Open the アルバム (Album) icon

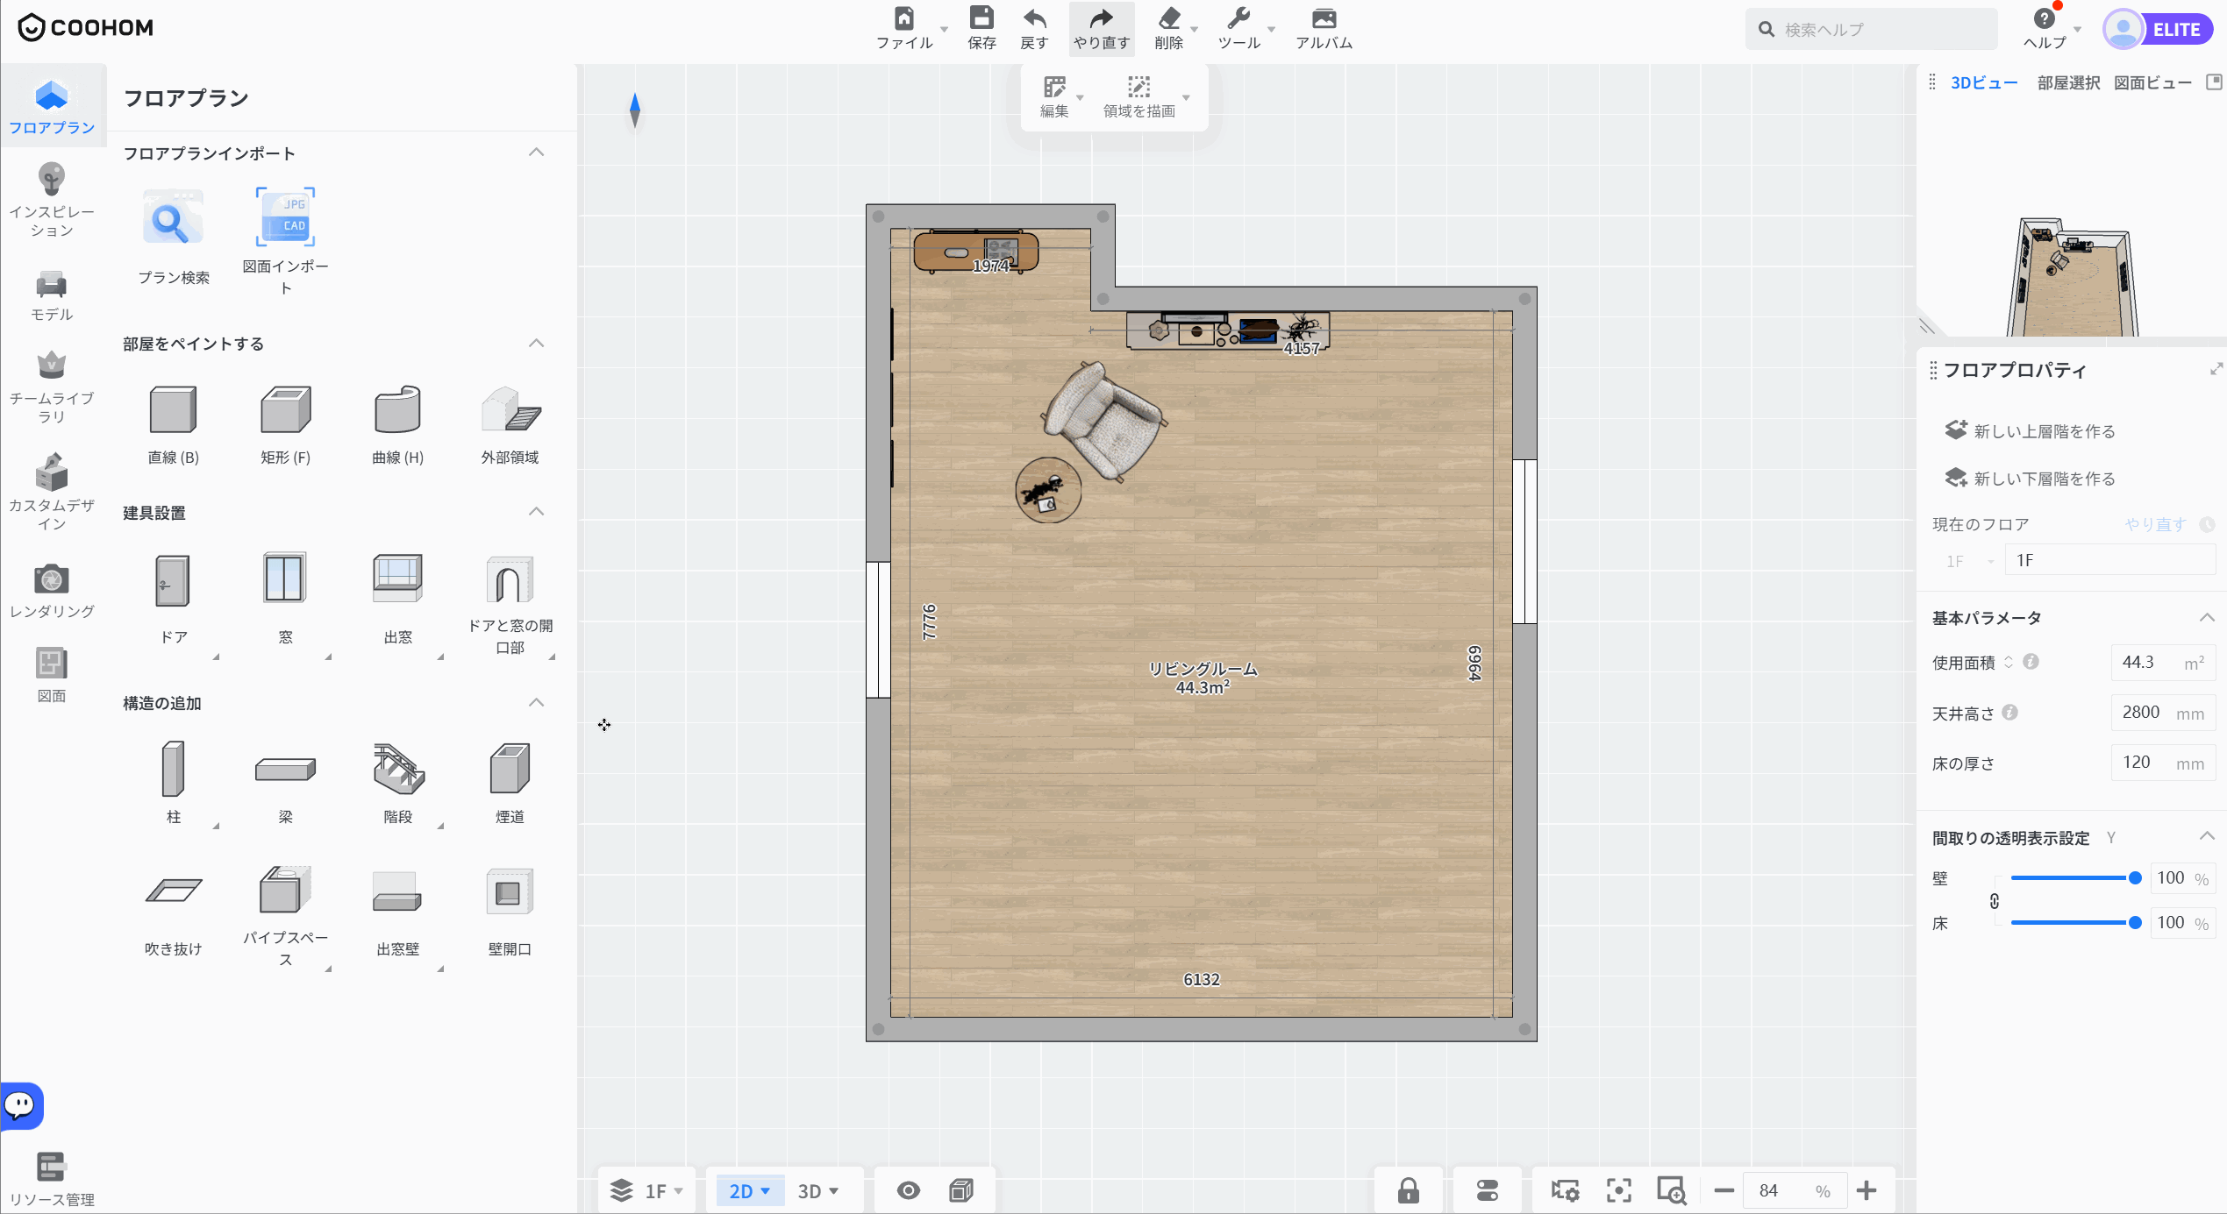1324,18
